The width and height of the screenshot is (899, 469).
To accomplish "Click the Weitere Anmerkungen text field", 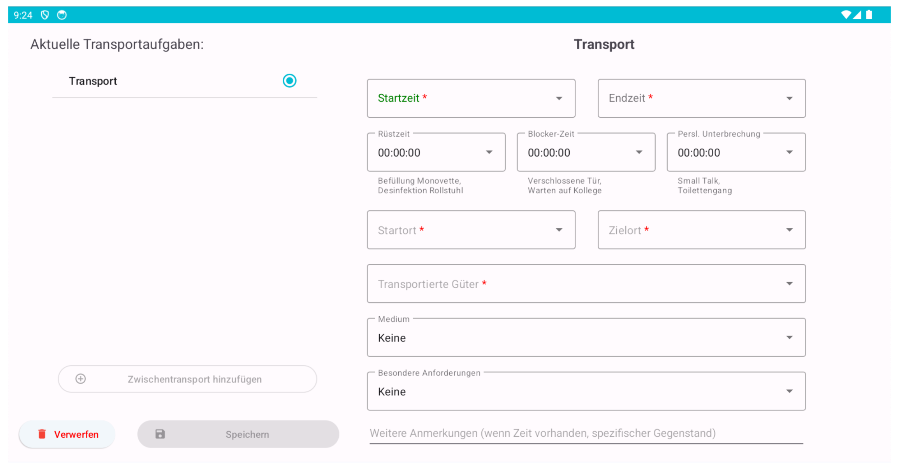I will pos(585,433).
